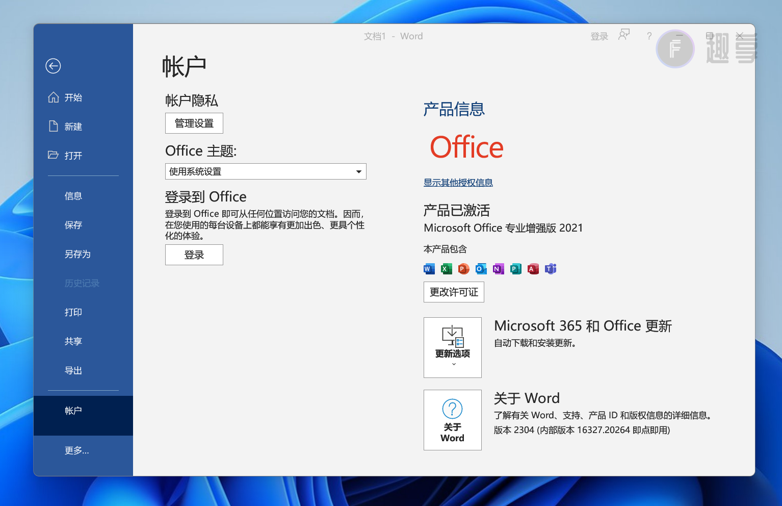Click the Excel app icon
Viewport: 782px width, 506px height.
click(447, 269)
